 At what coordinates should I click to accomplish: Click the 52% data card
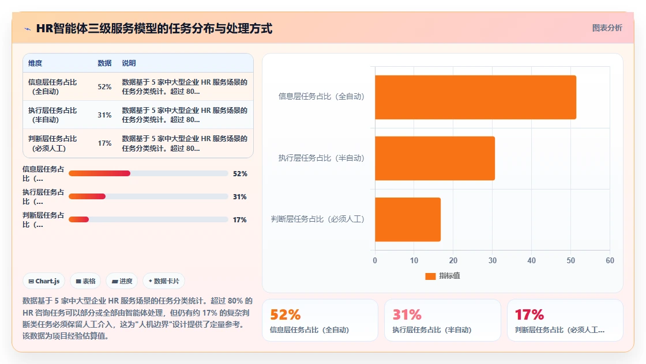[320, 320]
